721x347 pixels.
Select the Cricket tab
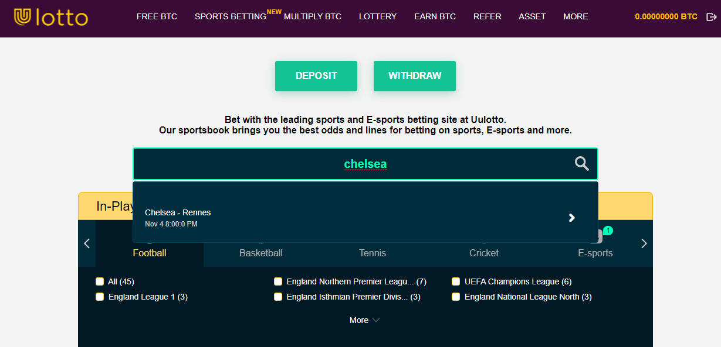pos(484,253)
